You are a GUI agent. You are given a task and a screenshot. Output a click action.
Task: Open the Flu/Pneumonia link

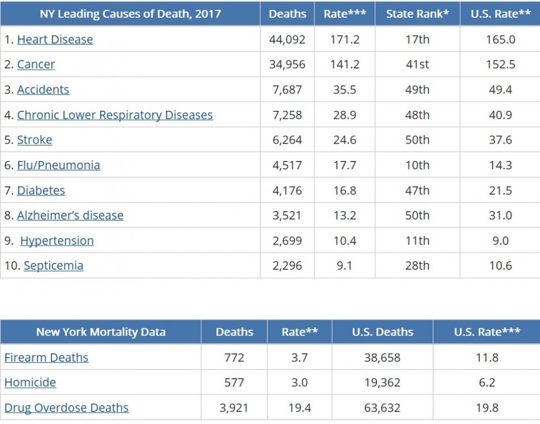coord(59,165)
